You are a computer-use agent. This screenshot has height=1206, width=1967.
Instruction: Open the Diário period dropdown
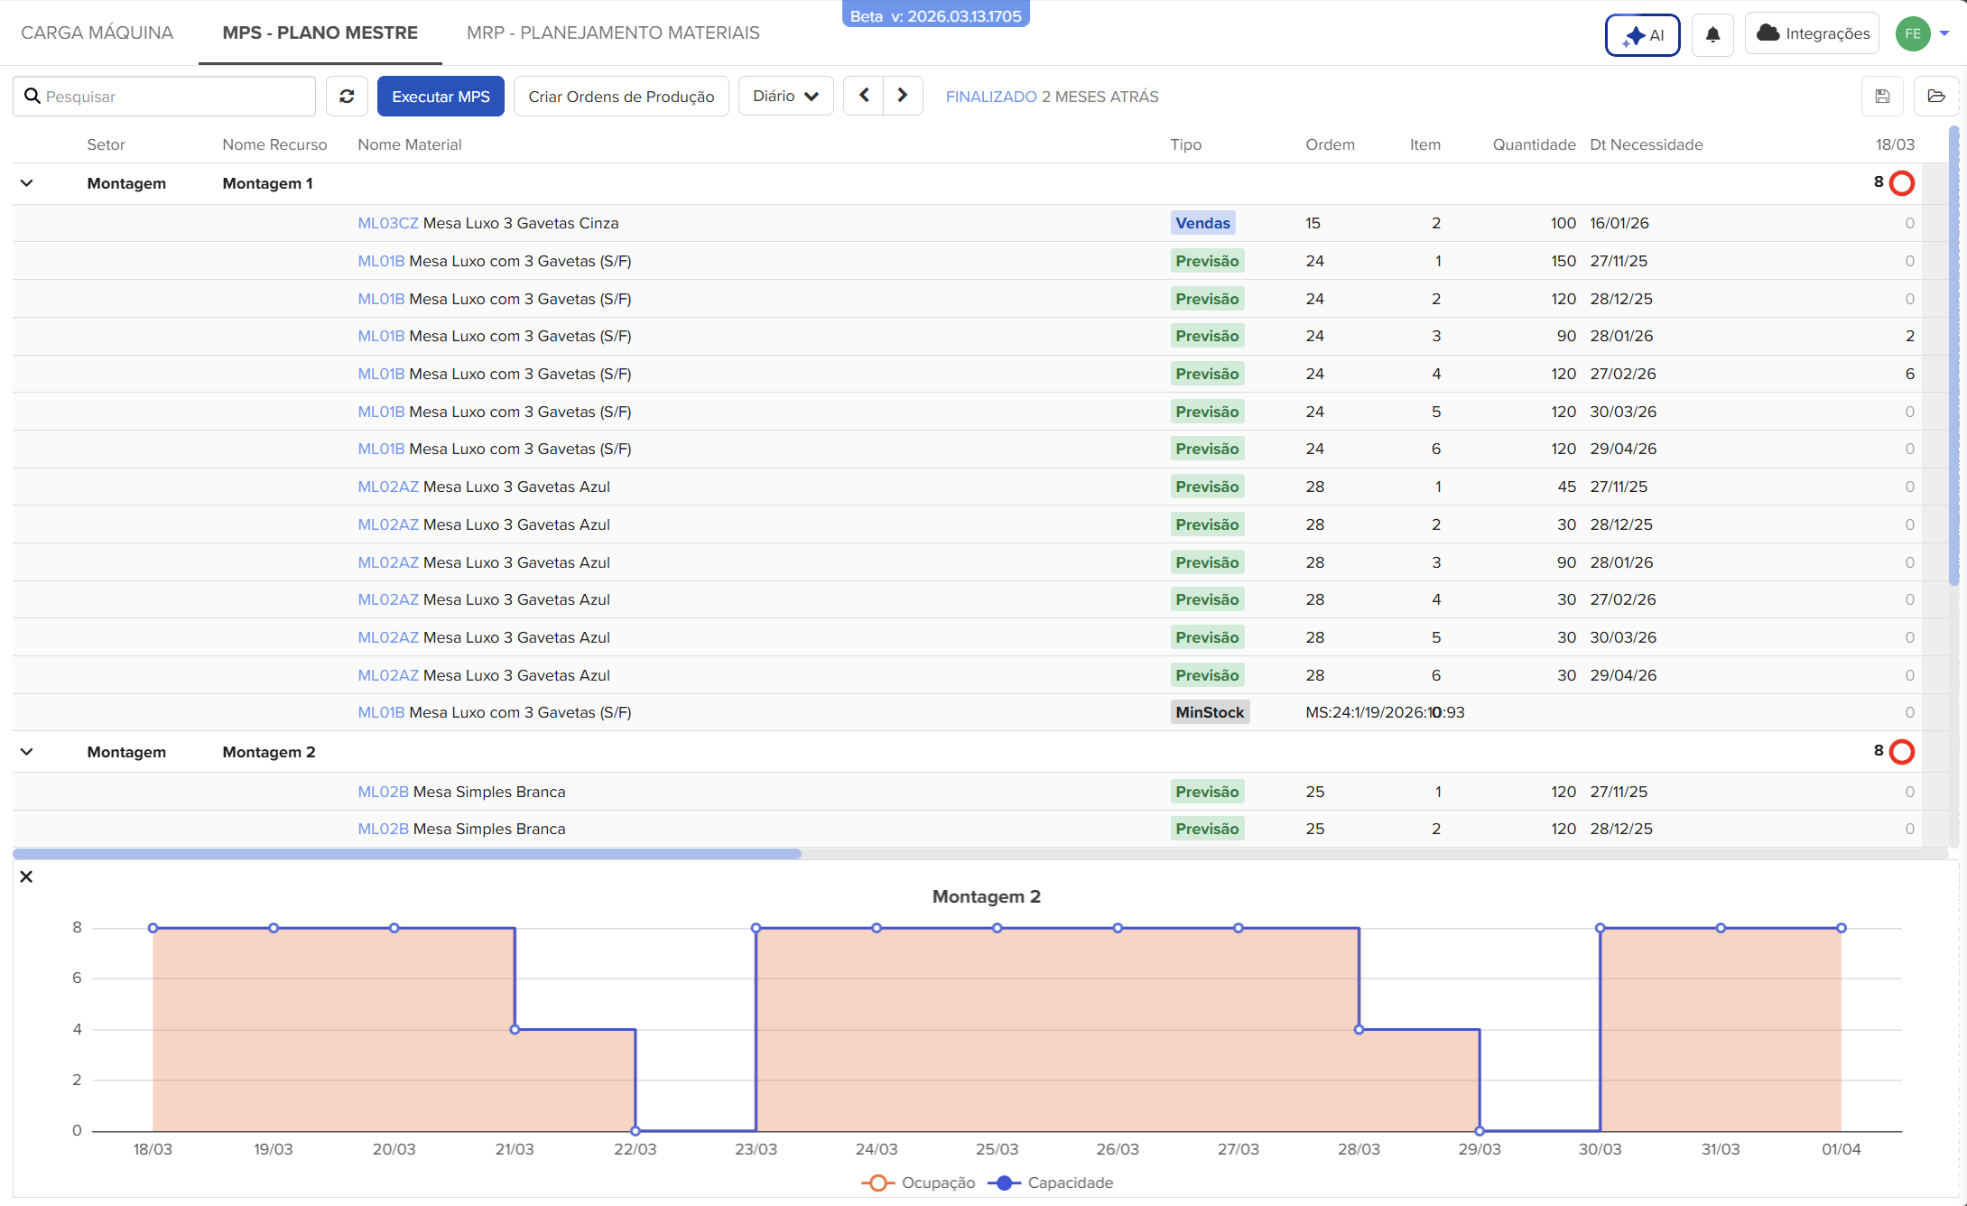click(x=785, y=96)
